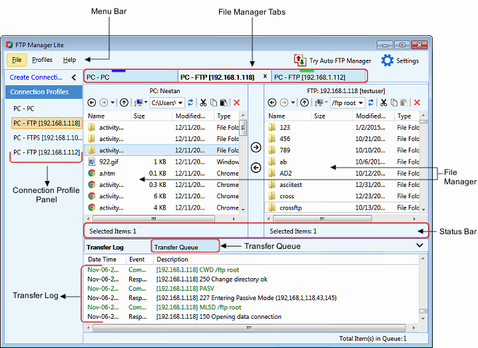Viewport: 478px width, 348px height.
Task: Transfer files with the right arrow button
Action: pyautogui.click(x=256, y=148)
